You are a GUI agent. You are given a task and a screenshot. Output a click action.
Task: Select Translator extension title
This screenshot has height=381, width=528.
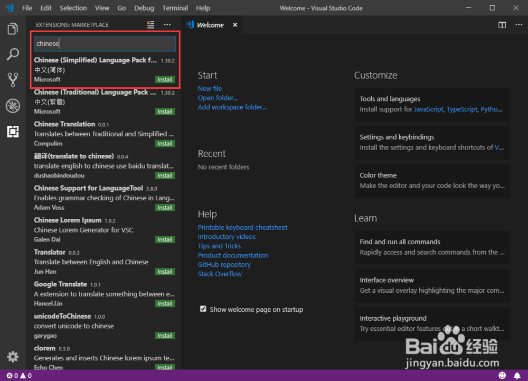pos(50,252)
